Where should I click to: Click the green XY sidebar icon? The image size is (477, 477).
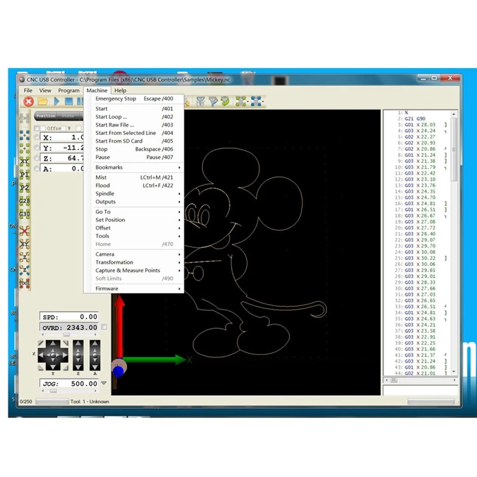coord(25,162)
